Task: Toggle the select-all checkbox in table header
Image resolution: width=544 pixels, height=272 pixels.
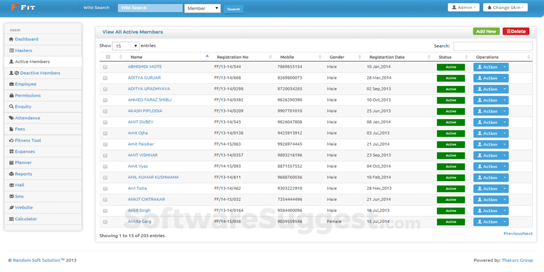Action: 108,57
